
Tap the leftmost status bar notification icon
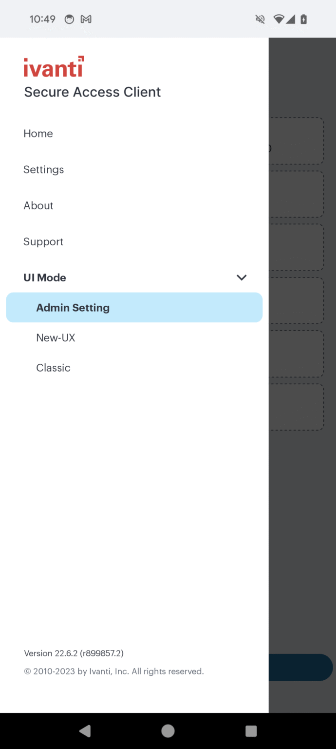click(x=69, y=19)
